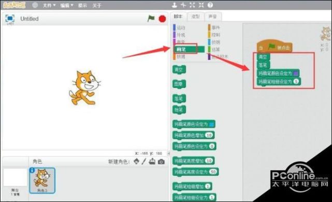Edit the value 10 in 将画笔颜色增加 block

(x=209, y=135)
